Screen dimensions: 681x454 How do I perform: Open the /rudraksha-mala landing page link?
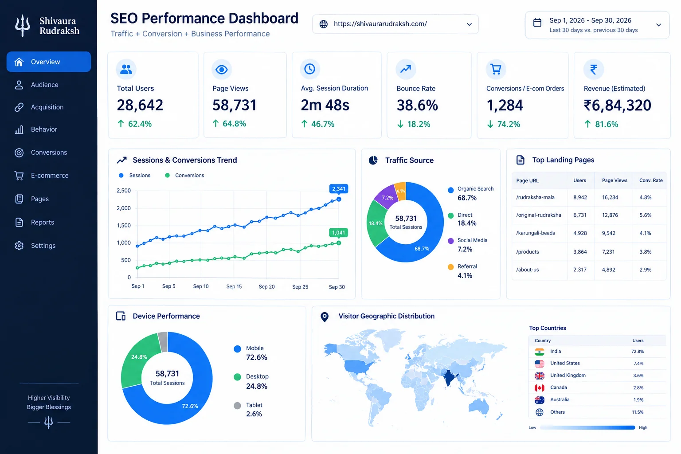point(535,197)
